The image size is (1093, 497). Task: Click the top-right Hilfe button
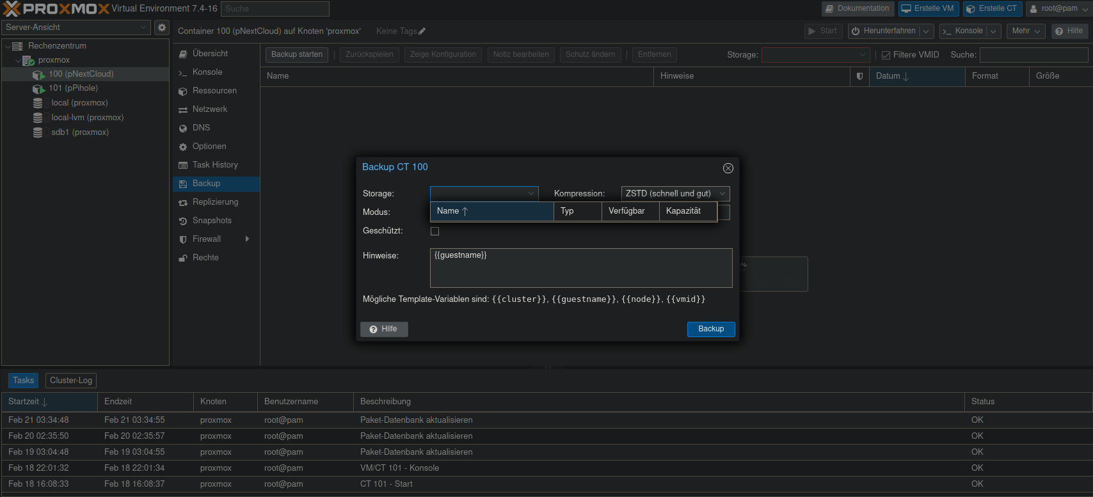(1069, 31)
